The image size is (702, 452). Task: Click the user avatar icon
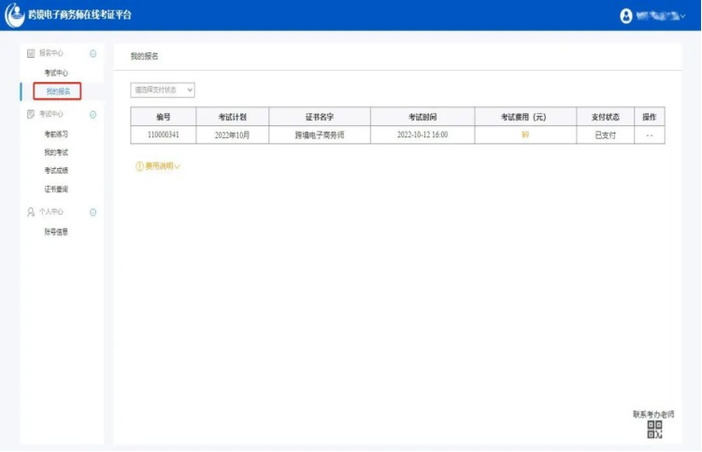(626, 16)
